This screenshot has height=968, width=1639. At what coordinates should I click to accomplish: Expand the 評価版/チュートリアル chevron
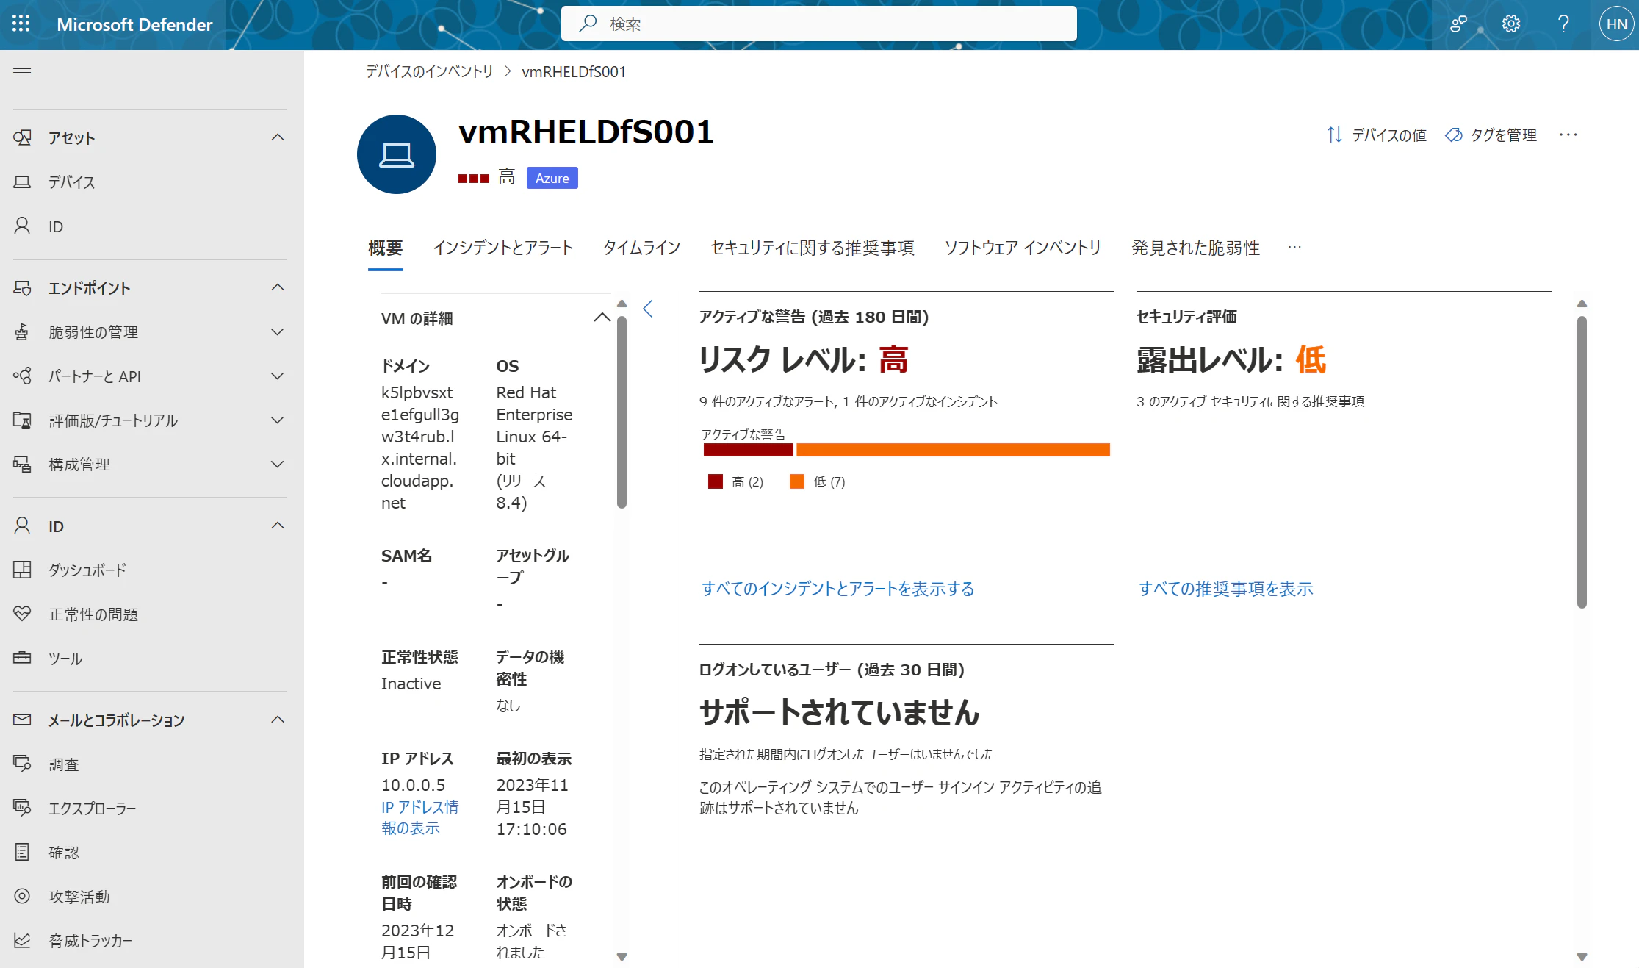[278, 420]
